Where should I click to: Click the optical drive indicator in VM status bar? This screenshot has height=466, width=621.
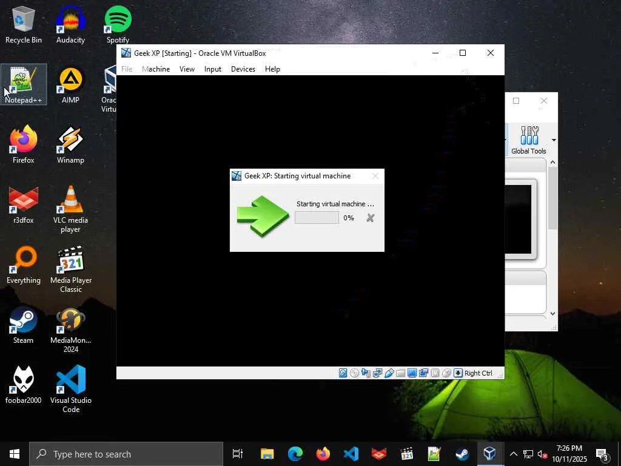click(x=354, y=373)
